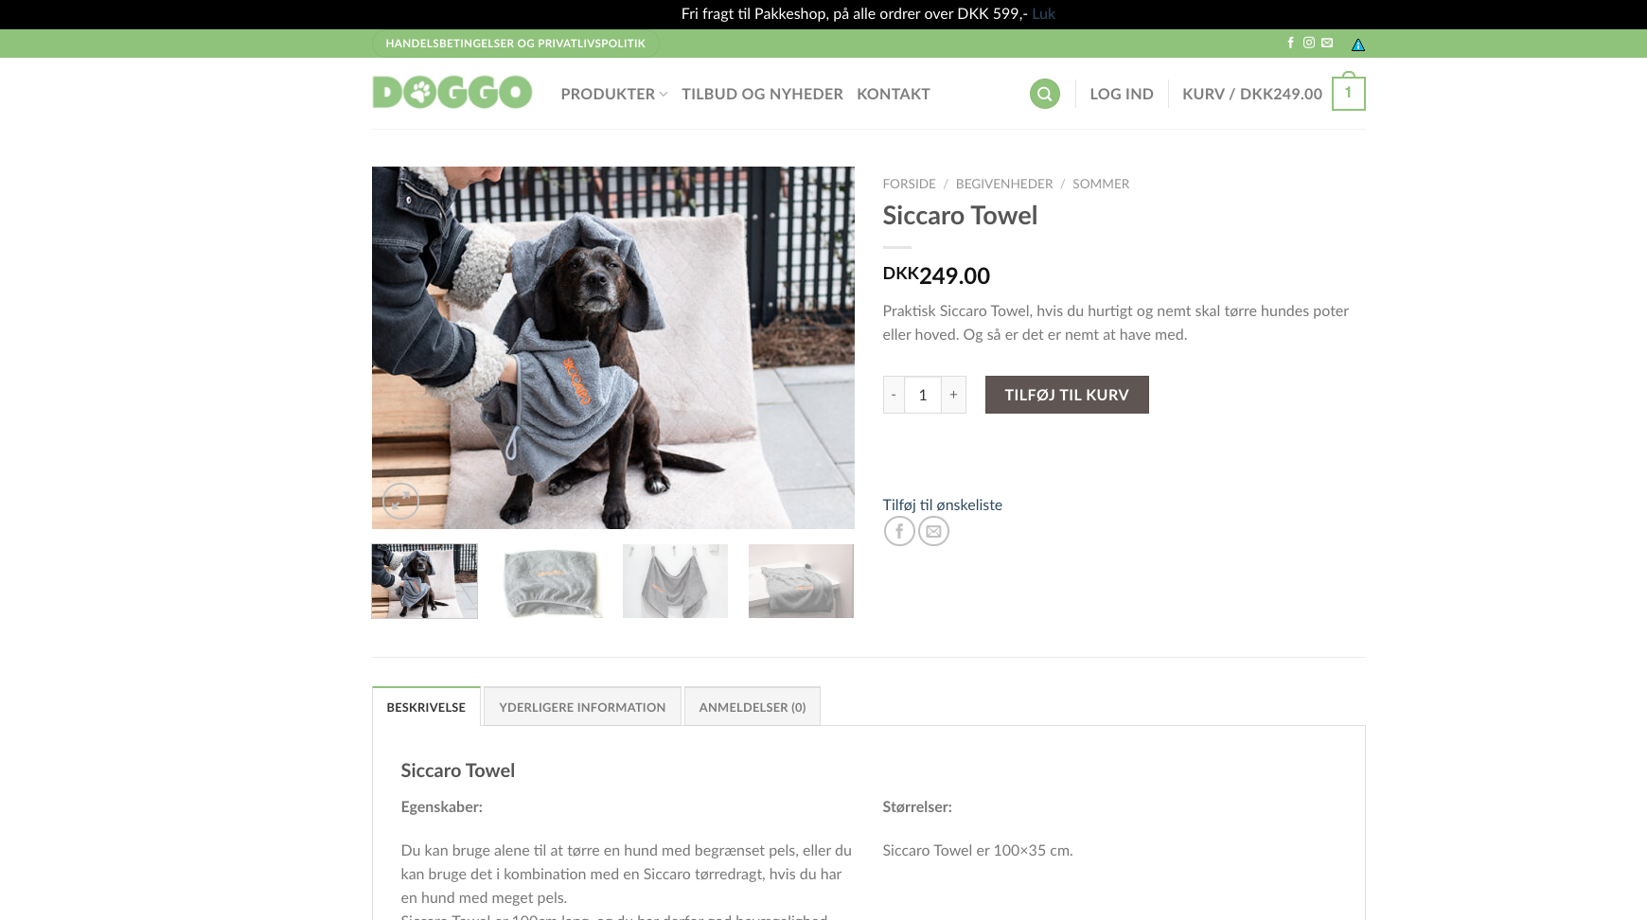Expand the Produkter dropdown menu

pyautogui.click(x=613, y=94)
